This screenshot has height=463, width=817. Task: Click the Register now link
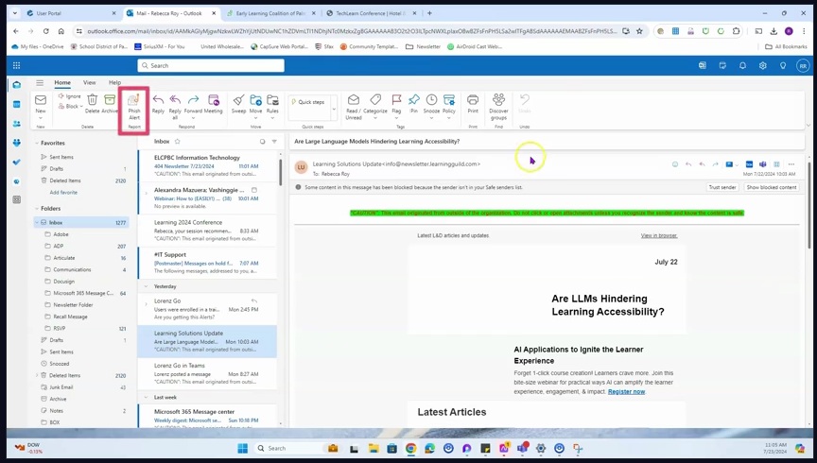point(626,391)
